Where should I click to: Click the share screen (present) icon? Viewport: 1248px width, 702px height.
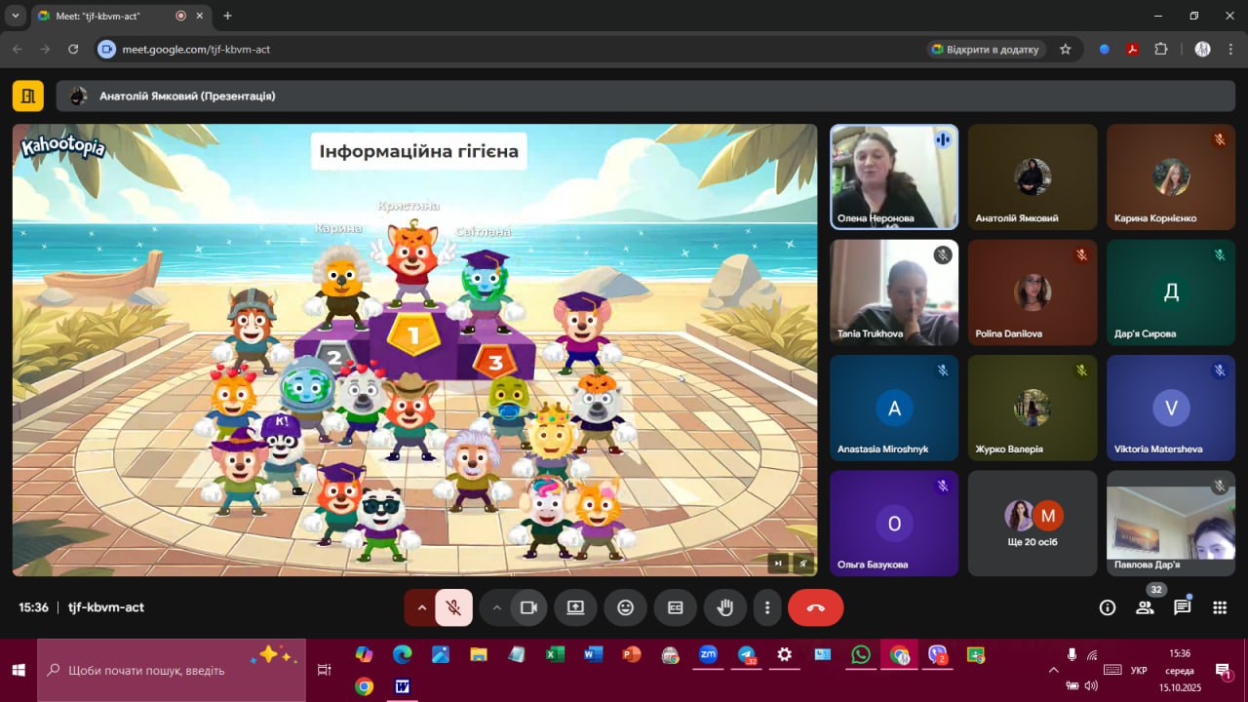point(575,607)
